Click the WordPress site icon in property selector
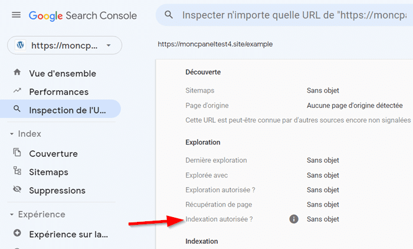This screenshot has width=413, height=249. click(20, 45)
